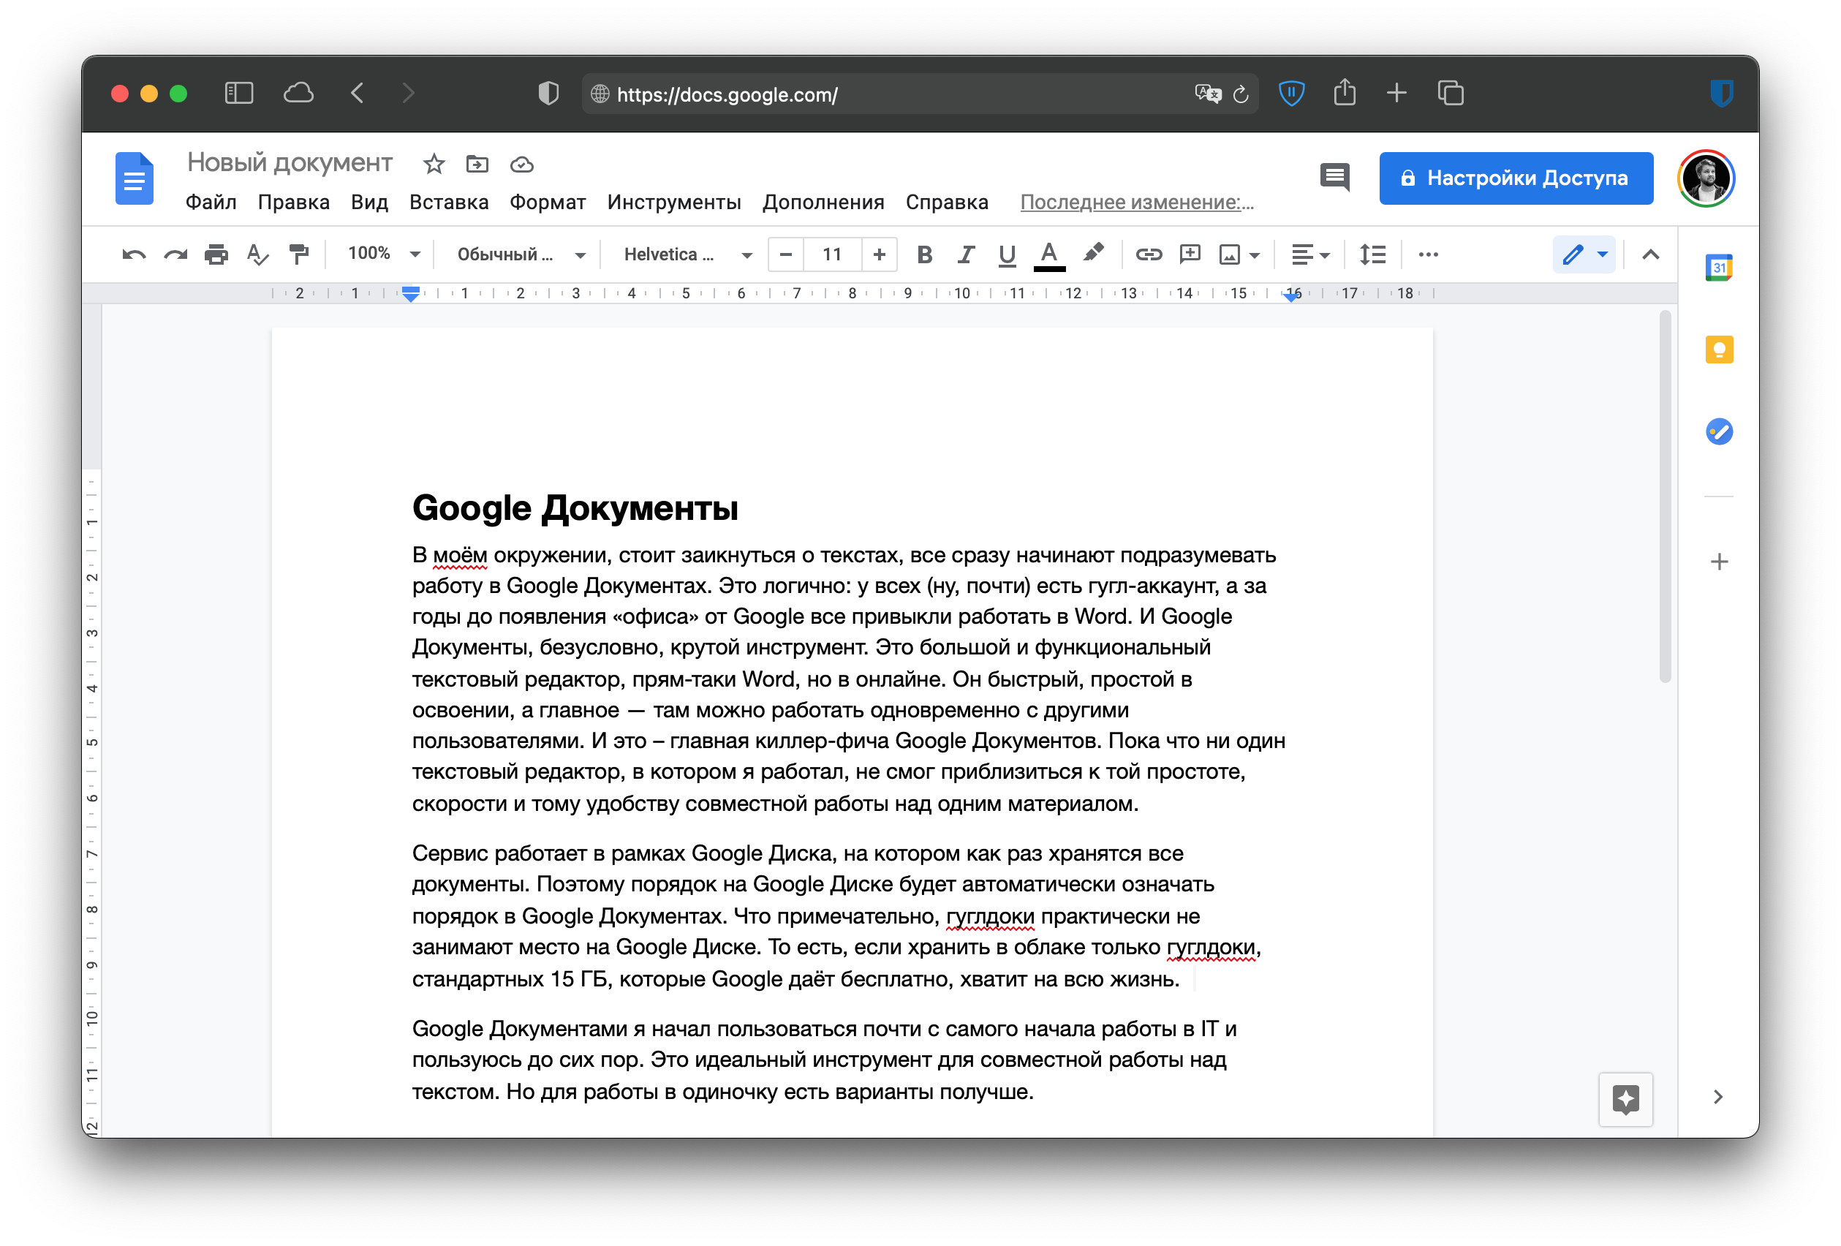Open the Helvetica font dropdown
Viewport: 1841px width, 1246px height.
[x=687, y=254]
